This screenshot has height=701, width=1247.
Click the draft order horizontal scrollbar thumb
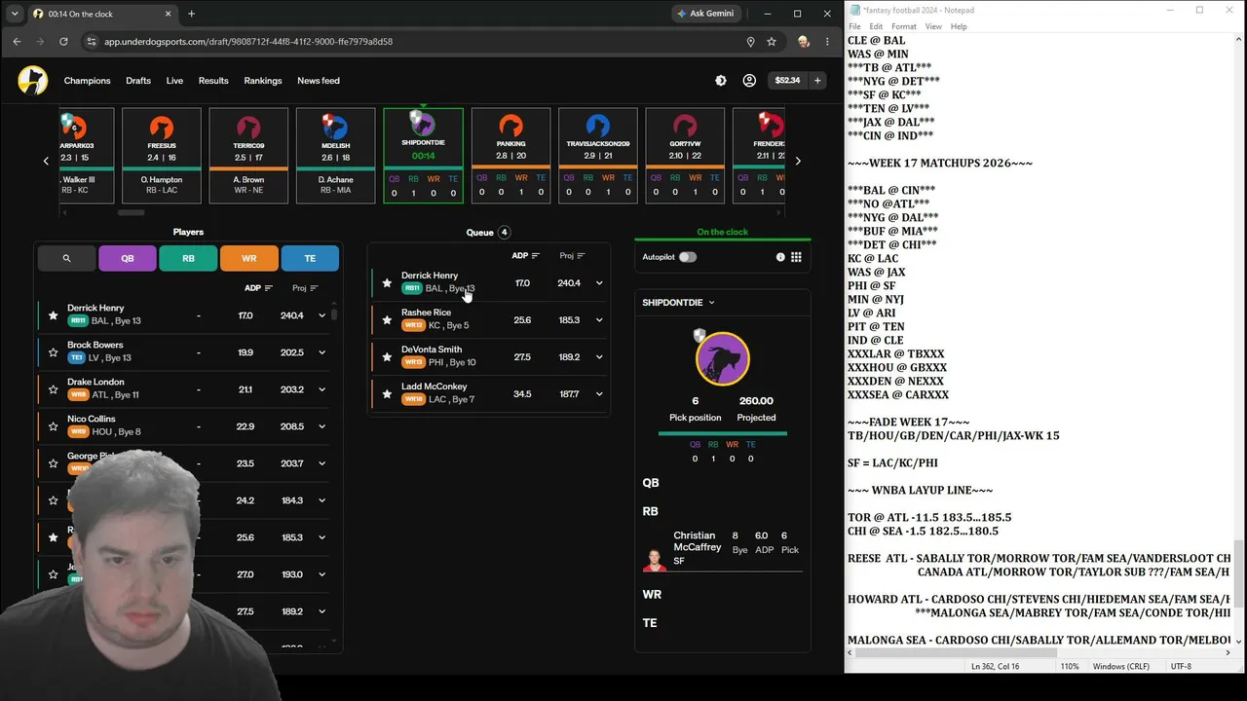coord(131,212)
